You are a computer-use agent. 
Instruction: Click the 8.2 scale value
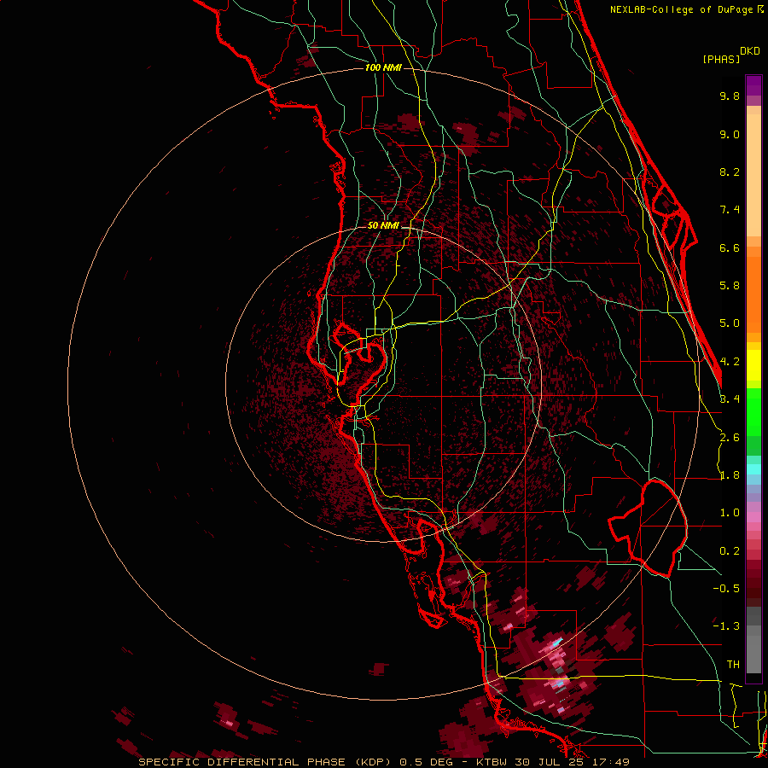tap(730, 172)
